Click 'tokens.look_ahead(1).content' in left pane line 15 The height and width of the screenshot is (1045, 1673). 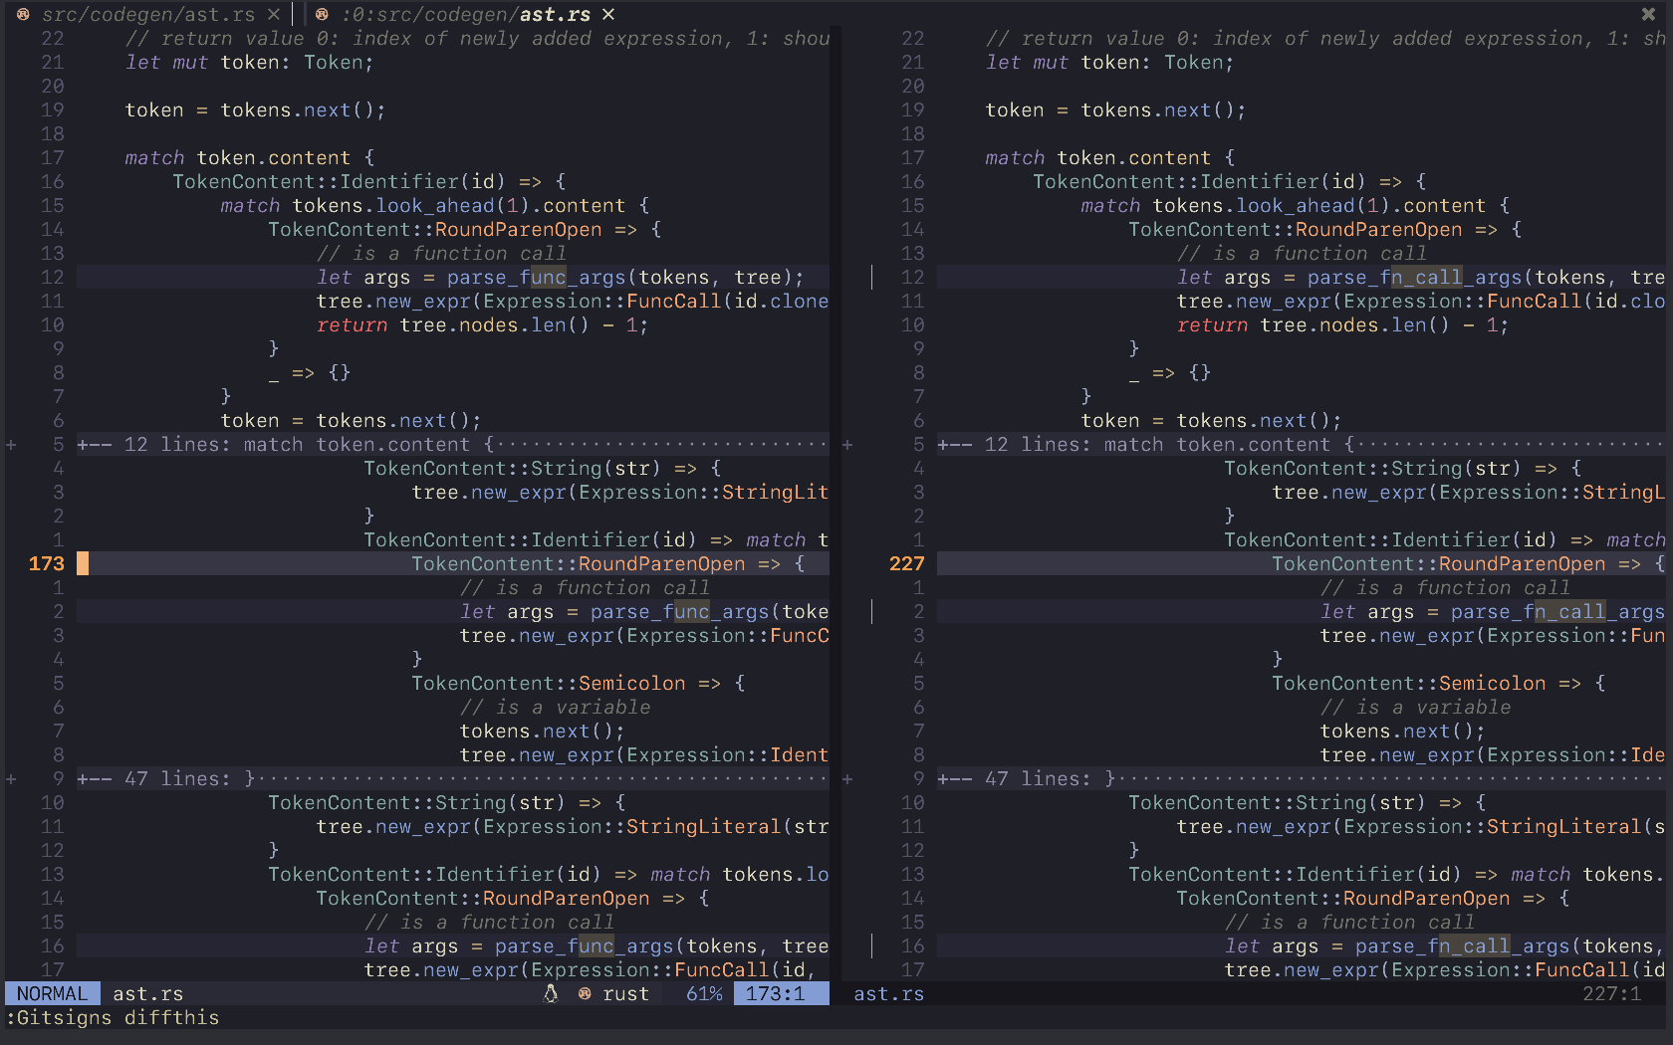[x=459, y=205]
